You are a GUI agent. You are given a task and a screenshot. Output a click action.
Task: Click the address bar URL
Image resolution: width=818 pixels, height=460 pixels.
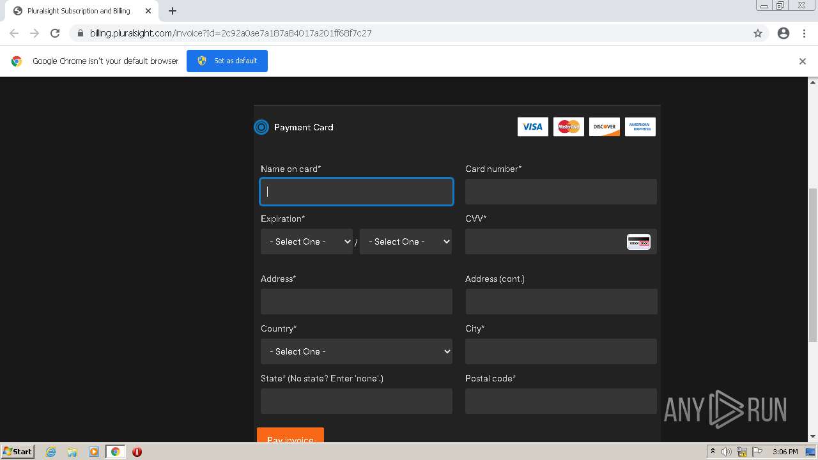(x=231, y=33)
